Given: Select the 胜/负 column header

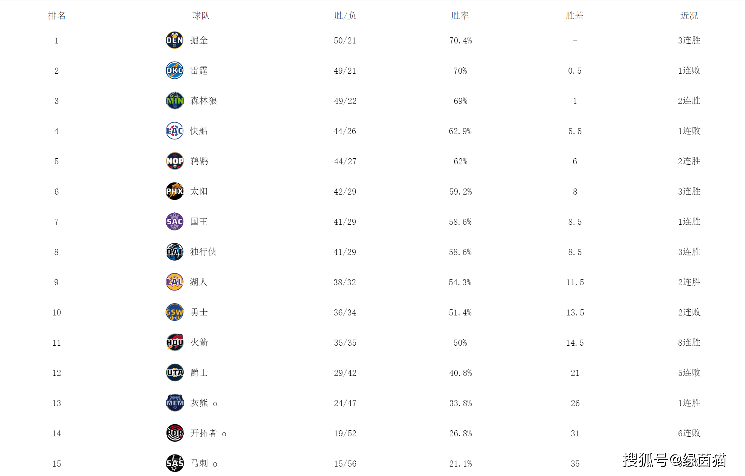Looking at the screenshot, I should pyautogui.click(x=345, y=15).
